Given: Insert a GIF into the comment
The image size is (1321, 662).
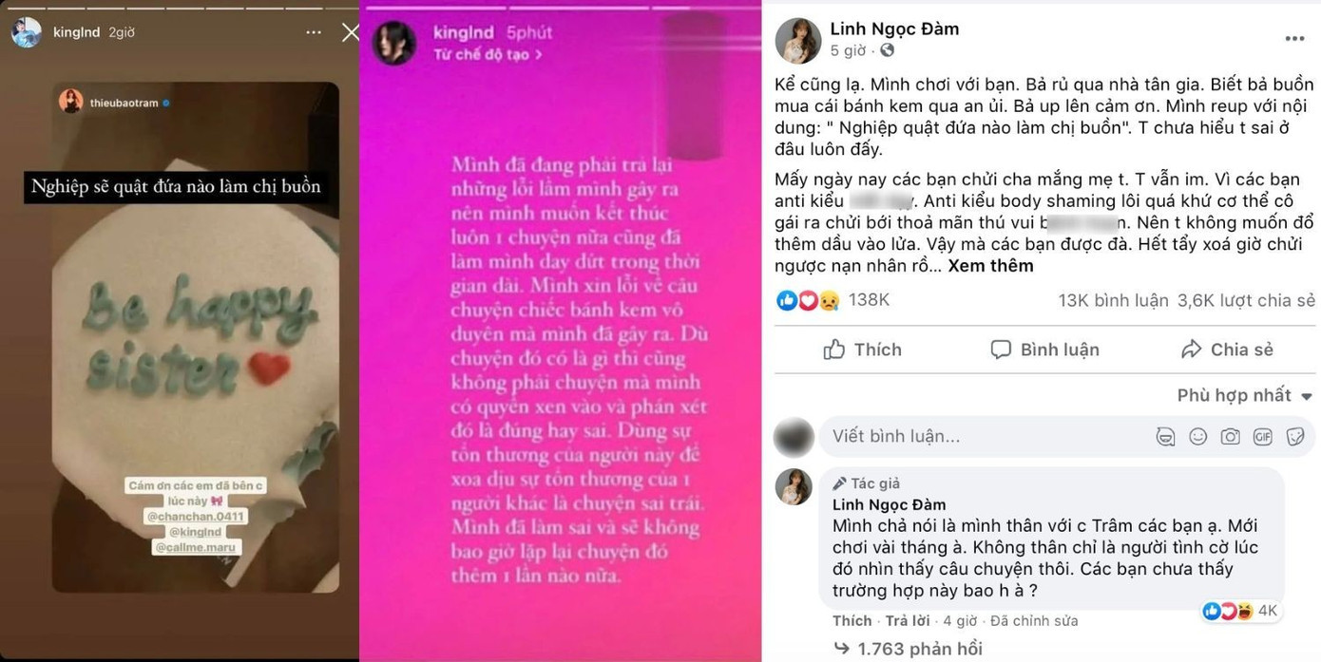Looking at the screenshot, I should (1263, 437).
